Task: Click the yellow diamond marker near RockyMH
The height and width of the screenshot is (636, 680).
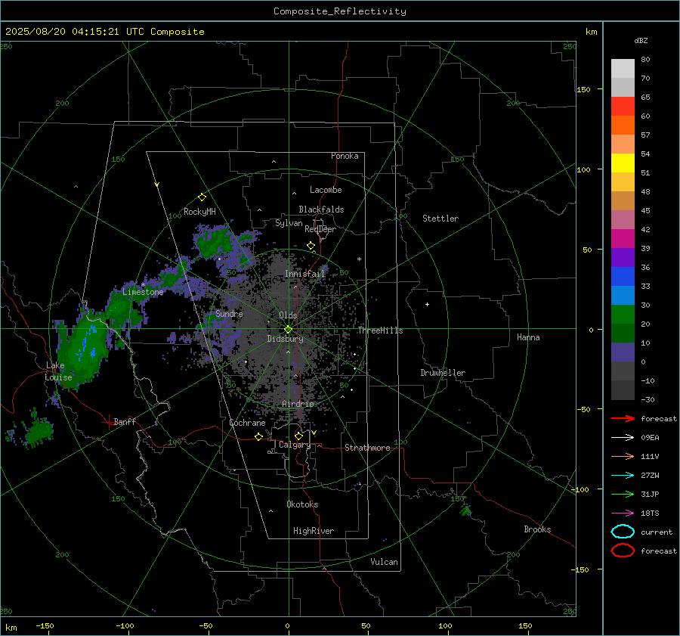Action: [x=202, y=197]
